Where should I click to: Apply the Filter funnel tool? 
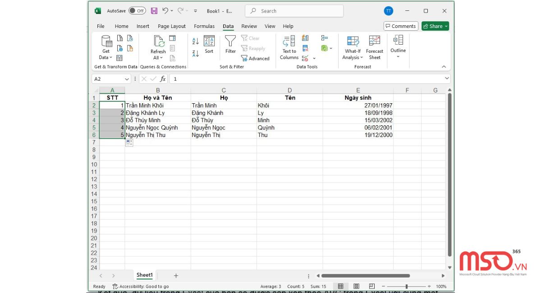(230, 45)
